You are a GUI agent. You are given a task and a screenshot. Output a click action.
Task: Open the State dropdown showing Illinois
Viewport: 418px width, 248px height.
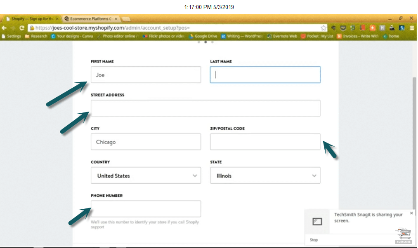[265, 175]
